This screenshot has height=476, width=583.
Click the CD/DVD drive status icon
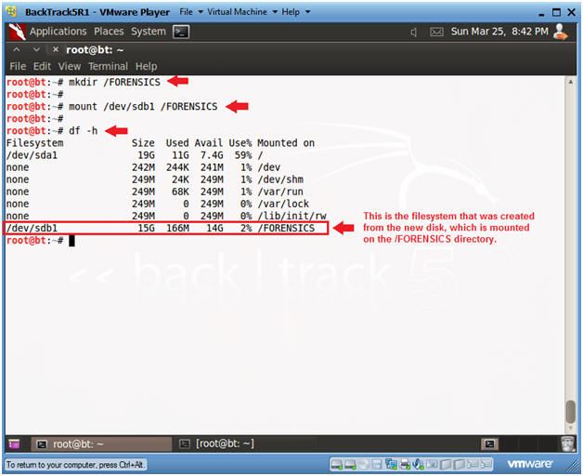pos(364,464)
